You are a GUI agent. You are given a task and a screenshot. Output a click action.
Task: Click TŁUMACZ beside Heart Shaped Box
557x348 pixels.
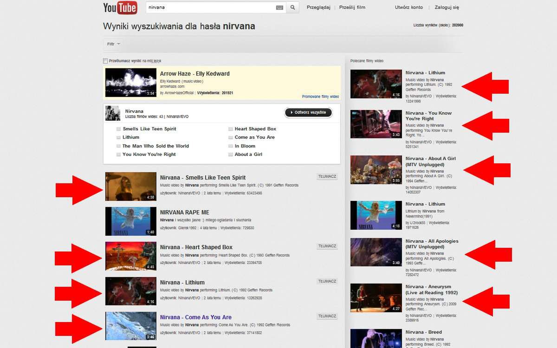point(327,246)
